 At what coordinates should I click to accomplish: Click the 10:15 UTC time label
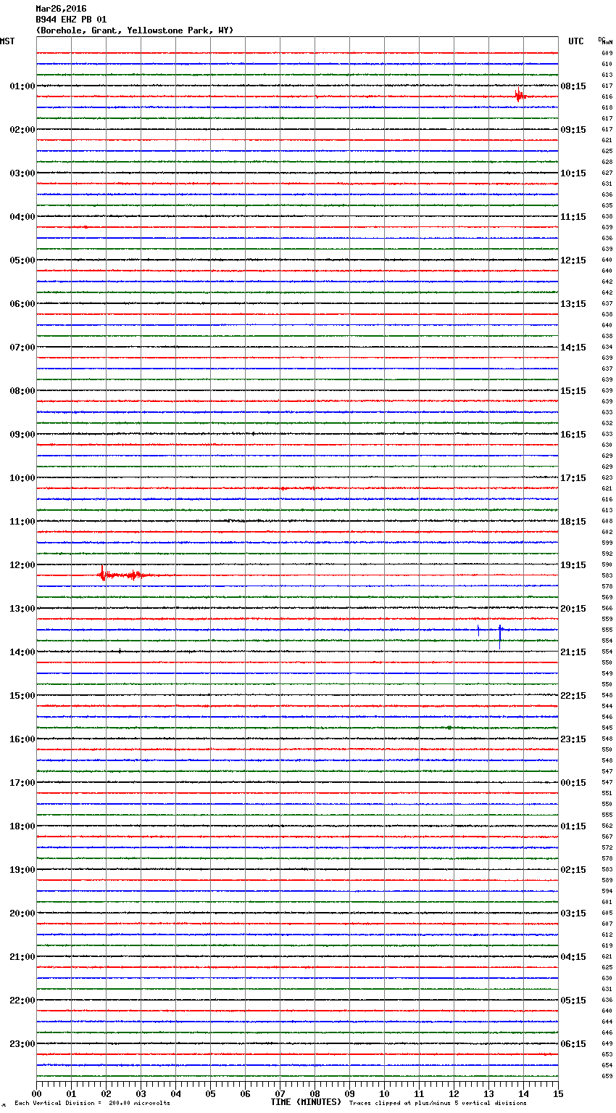tap(573, 173)
